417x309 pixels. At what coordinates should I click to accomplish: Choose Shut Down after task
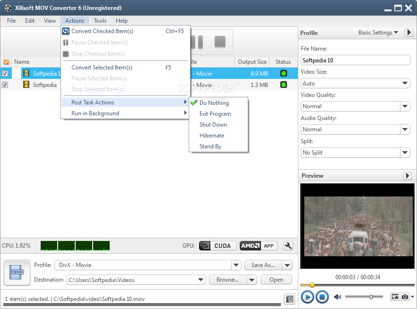point(218,125)
